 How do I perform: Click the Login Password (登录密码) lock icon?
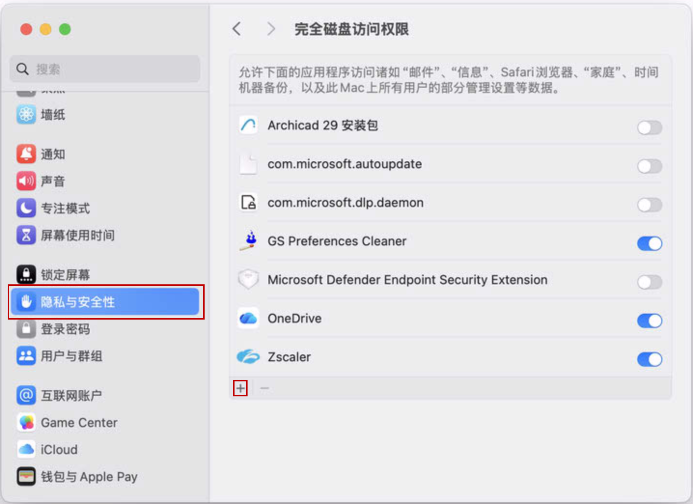[26, 329]
